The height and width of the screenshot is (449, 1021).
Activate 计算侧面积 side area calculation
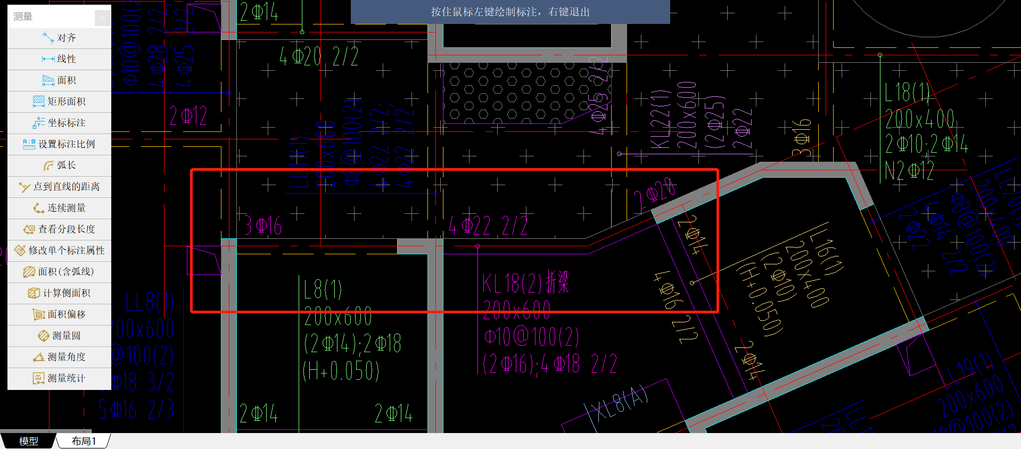coord(59,293)
